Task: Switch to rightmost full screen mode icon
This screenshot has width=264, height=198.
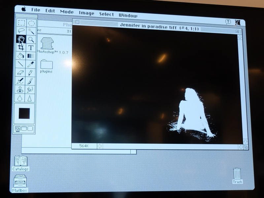Action: click(30, 129)
